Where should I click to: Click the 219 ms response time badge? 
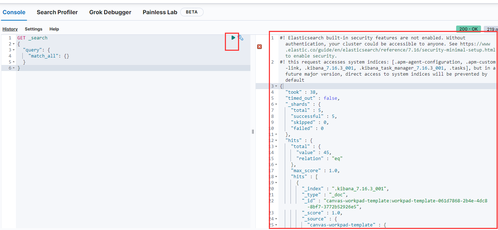click(491, 29)
